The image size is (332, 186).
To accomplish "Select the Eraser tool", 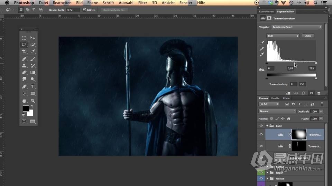I will [24, 72].
